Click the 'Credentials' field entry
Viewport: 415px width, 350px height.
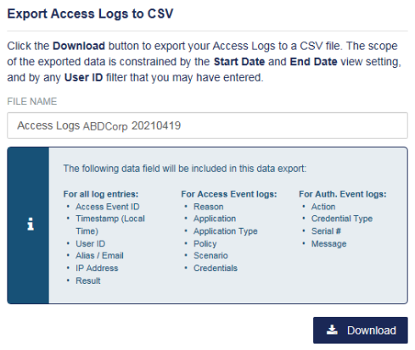coord(216,268)
